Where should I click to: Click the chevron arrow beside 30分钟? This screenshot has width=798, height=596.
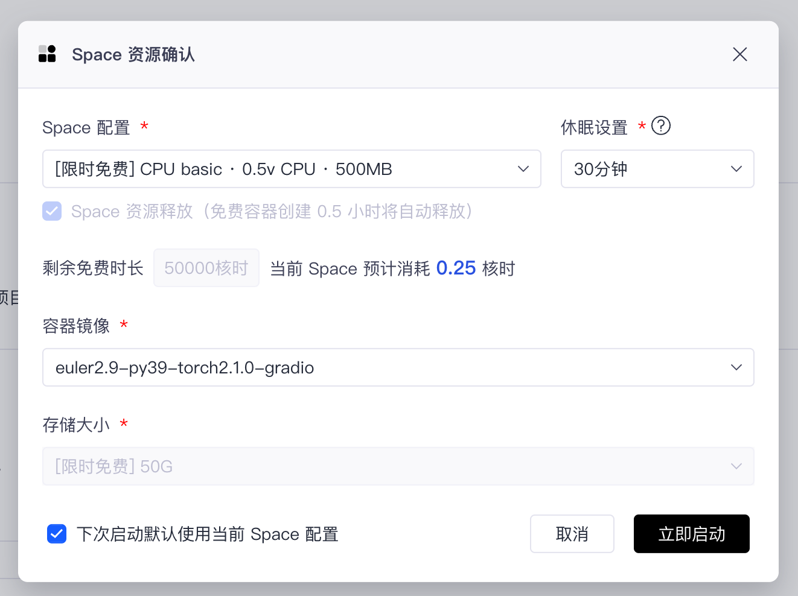pos(736,169)
